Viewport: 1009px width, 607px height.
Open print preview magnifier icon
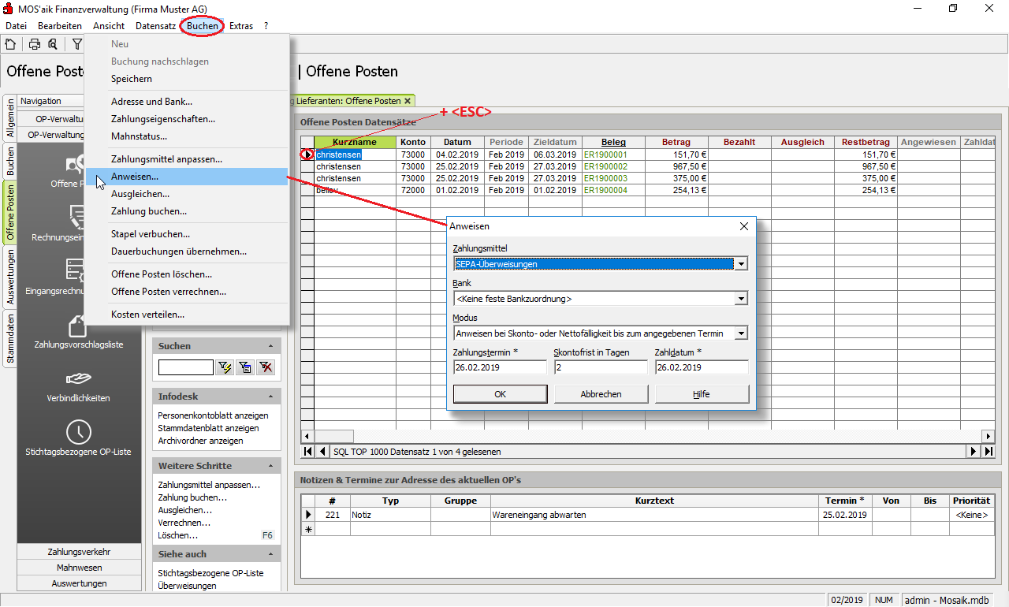click(53, 44)
